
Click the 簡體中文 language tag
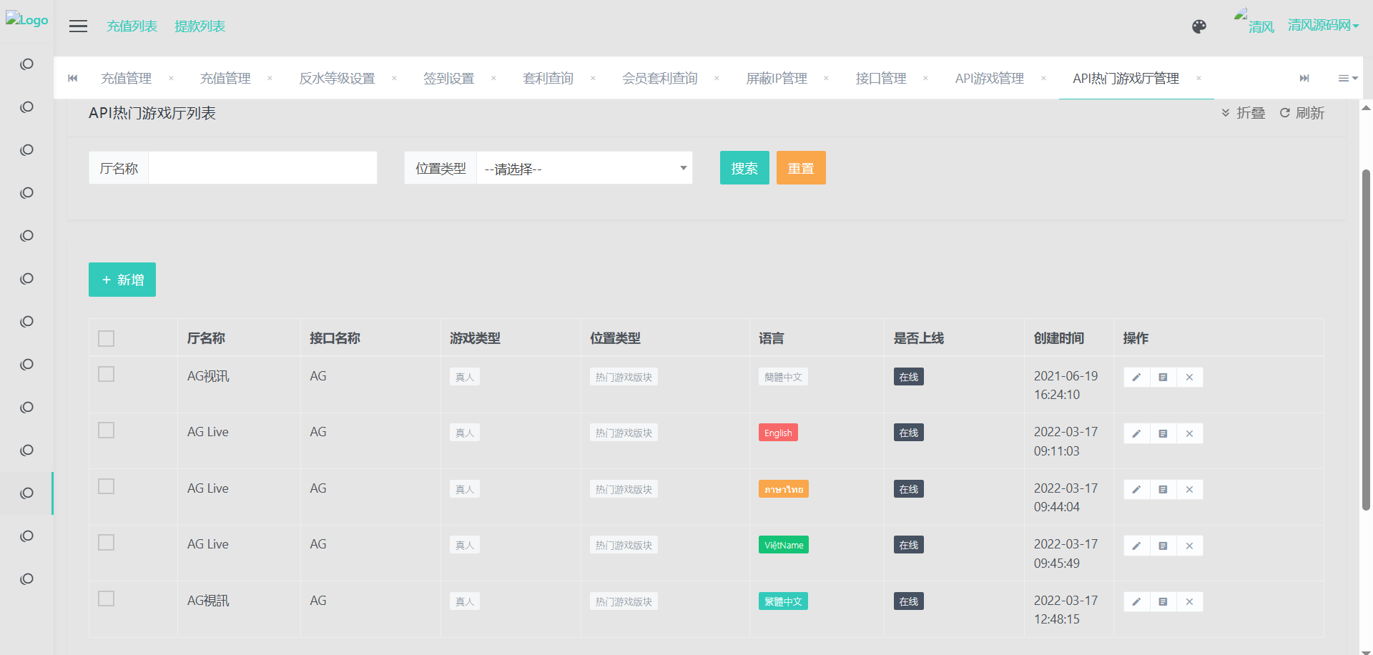tap(783, 377)
